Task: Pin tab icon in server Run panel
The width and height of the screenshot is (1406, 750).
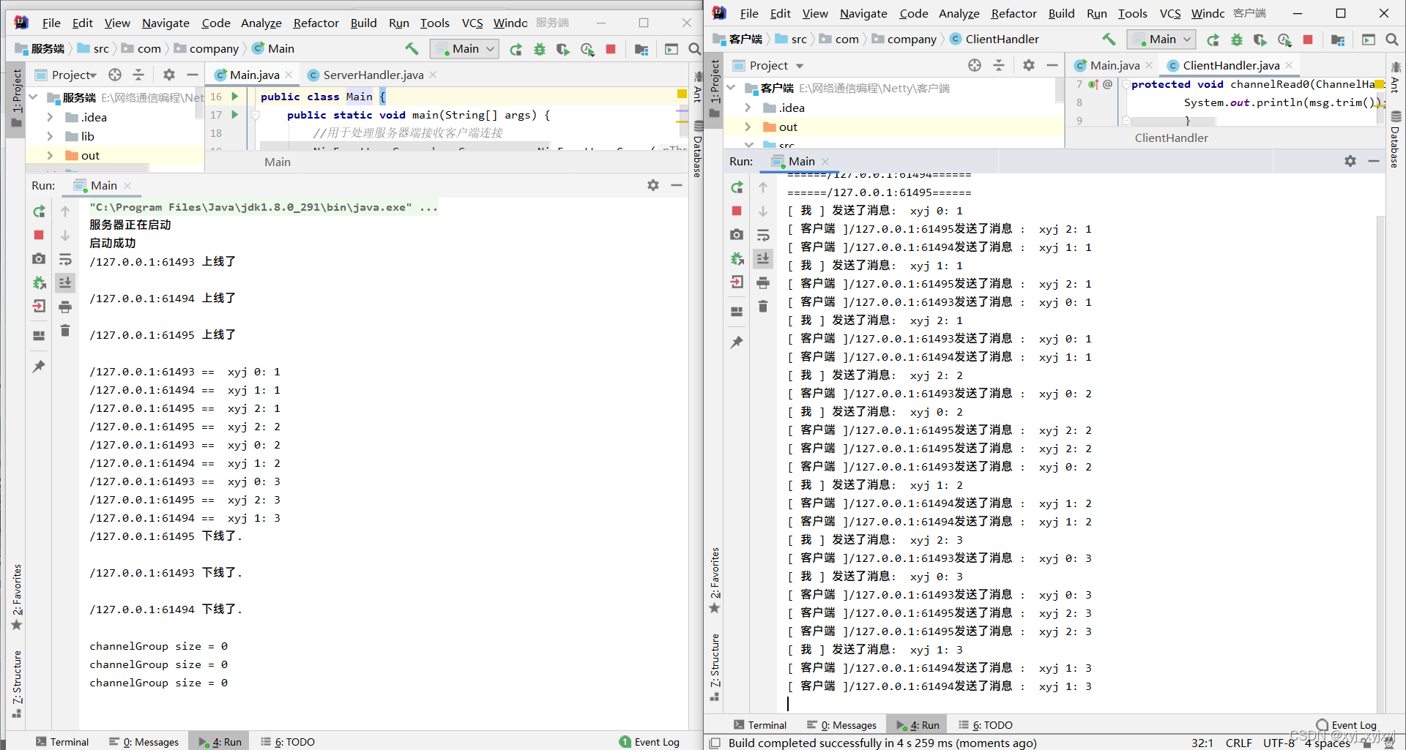Action: (x=39, y=366)
